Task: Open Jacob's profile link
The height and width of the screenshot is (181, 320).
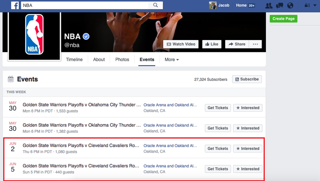Action: (x=224, y=5)
